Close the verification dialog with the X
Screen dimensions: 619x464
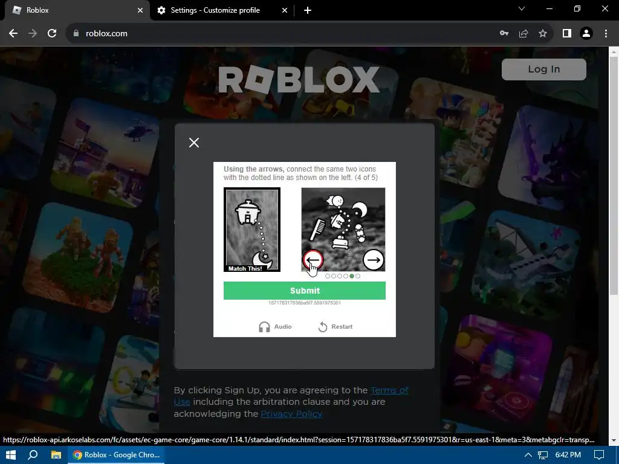point(194,143)
